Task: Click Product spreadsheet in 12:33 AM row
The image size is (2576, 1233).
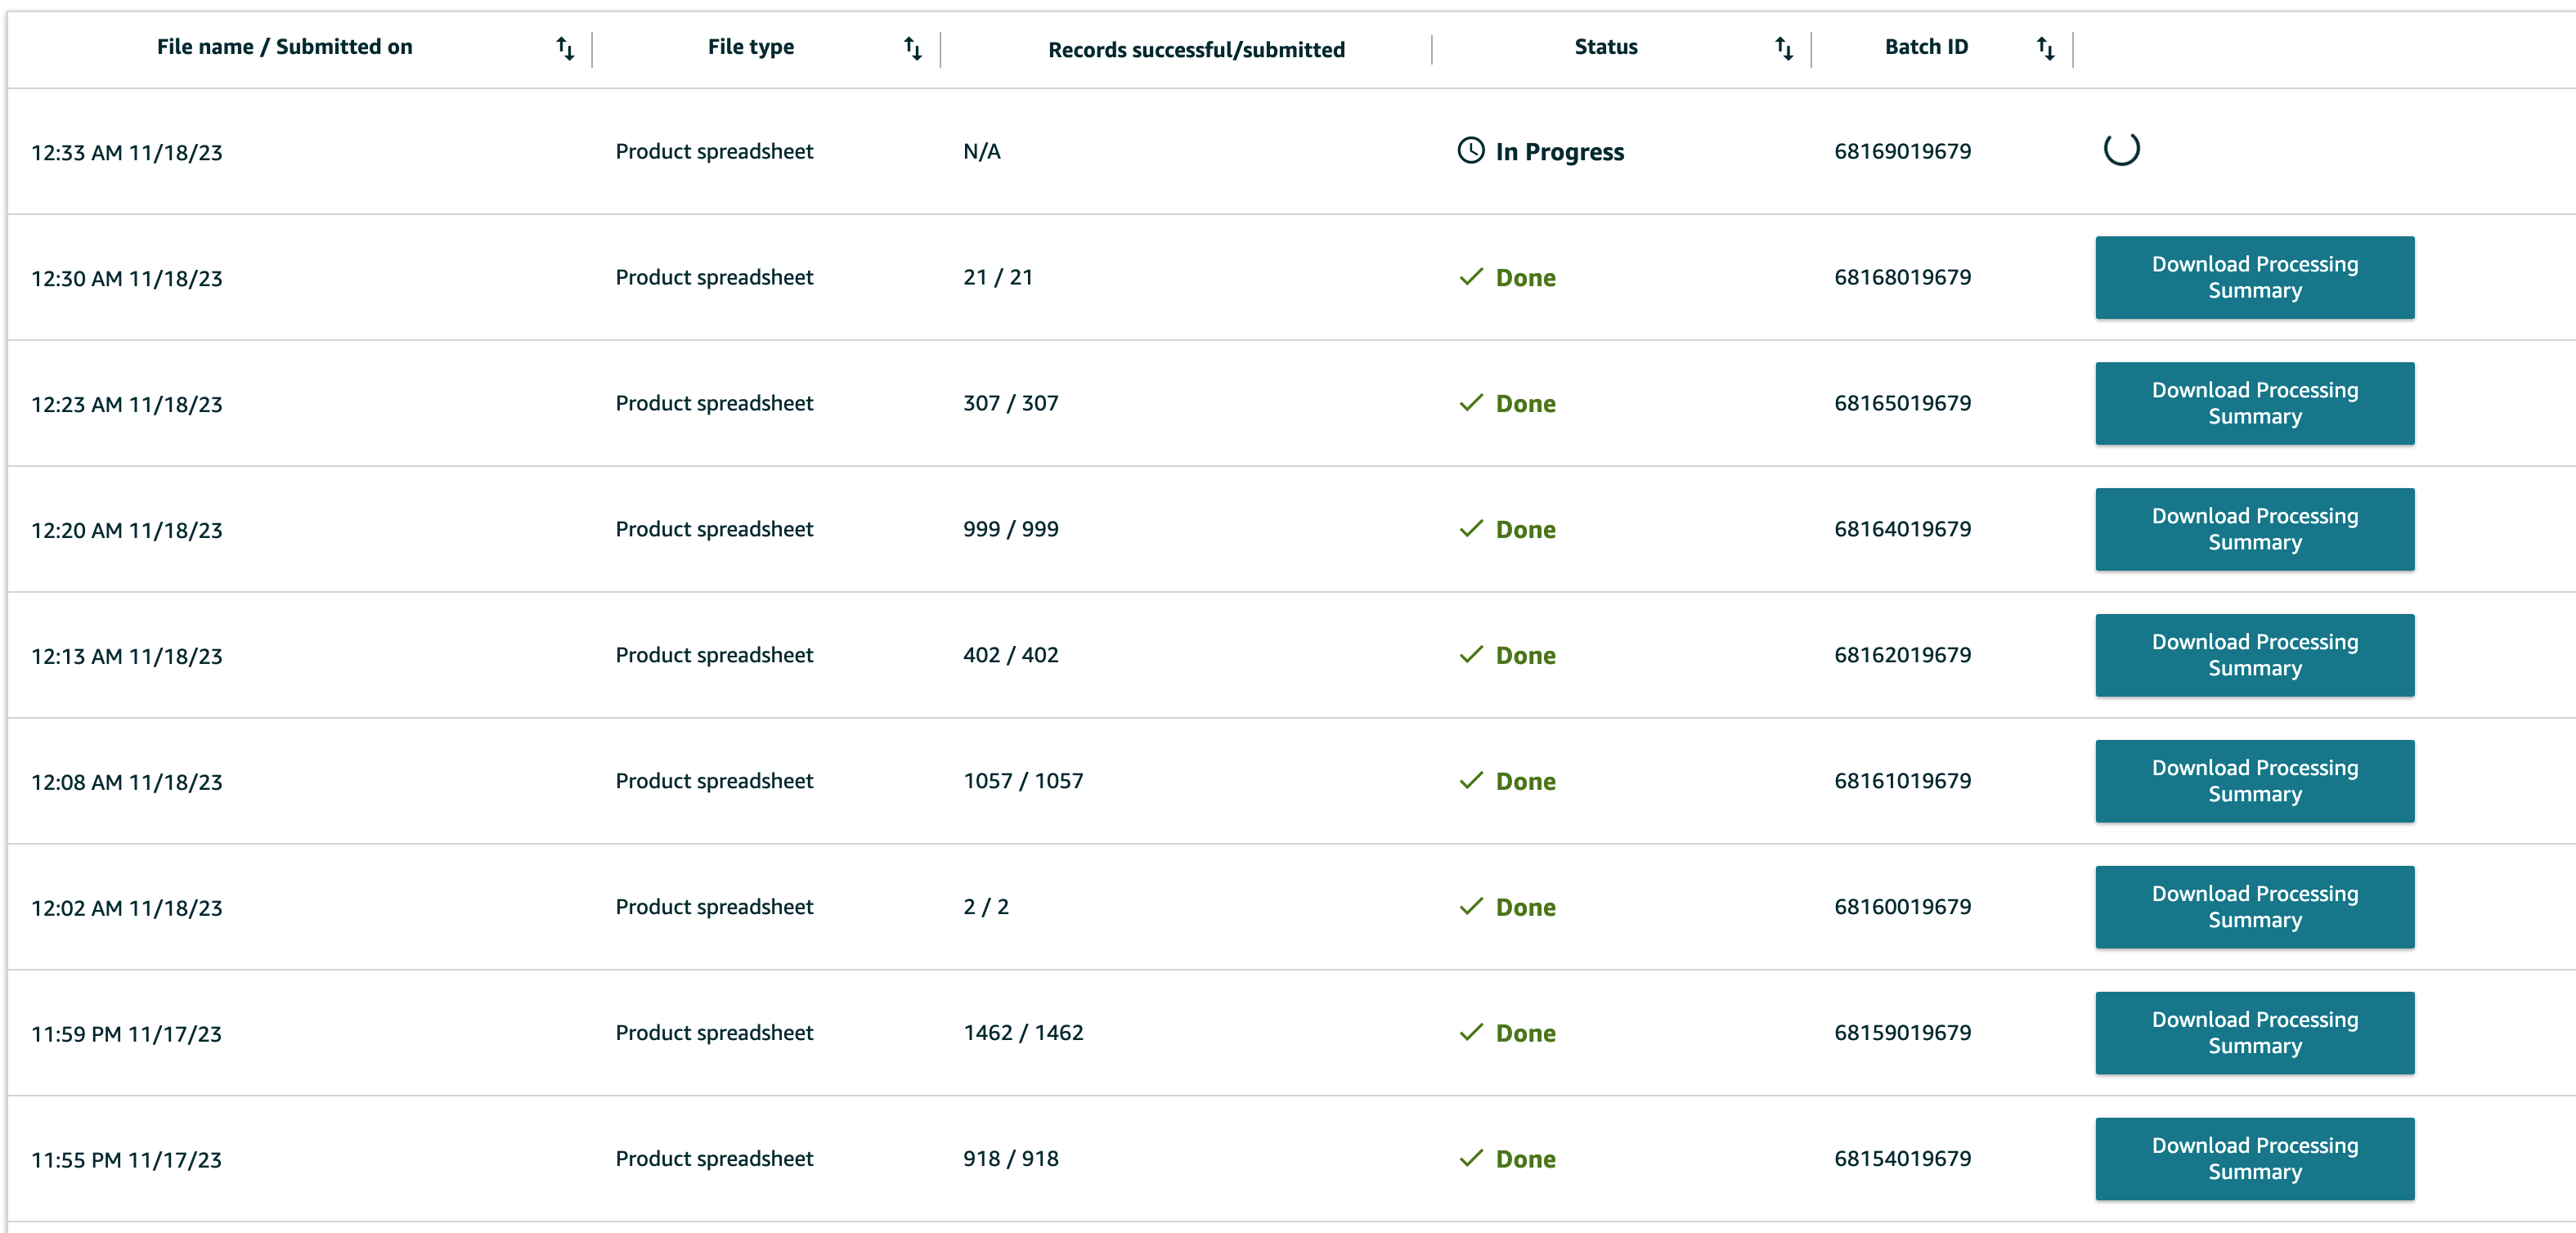Action: pyautogui.click(x=714, y=152)
